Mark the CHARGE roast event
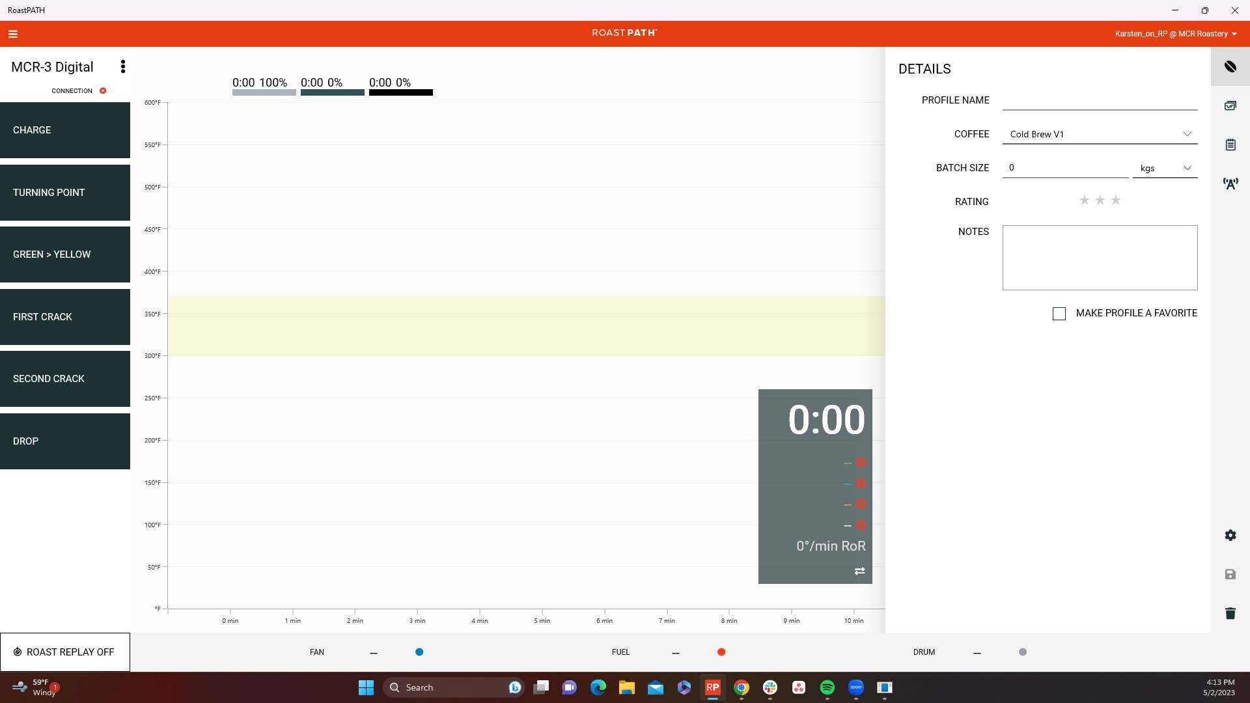This screenshot has height=703, width=1250. pos(65,130)
